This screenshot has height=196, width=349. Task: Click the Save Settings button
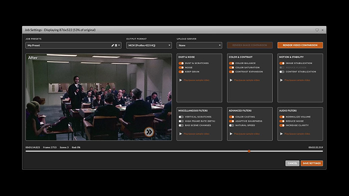312,163
